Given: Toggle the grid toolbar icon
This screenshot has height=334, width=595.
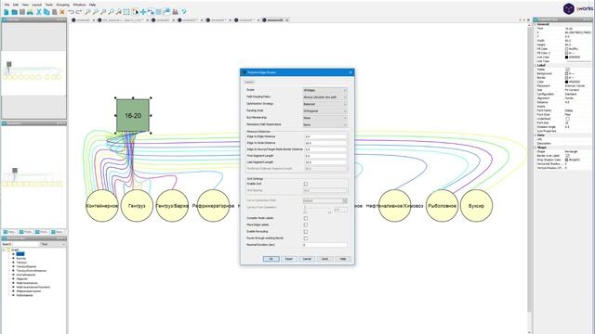Looking at the screenshot, I should pos(159,12).
